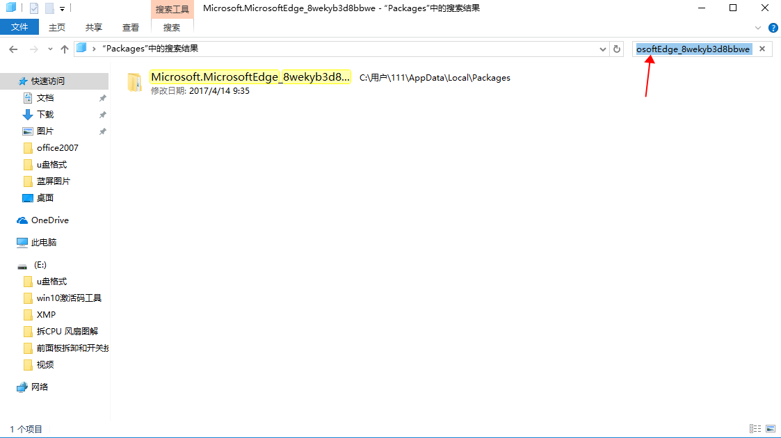The height and width of the screenshot is (438, 781).
Task: Open the office2007 folder in navigation pane
Action: [57, 148]
